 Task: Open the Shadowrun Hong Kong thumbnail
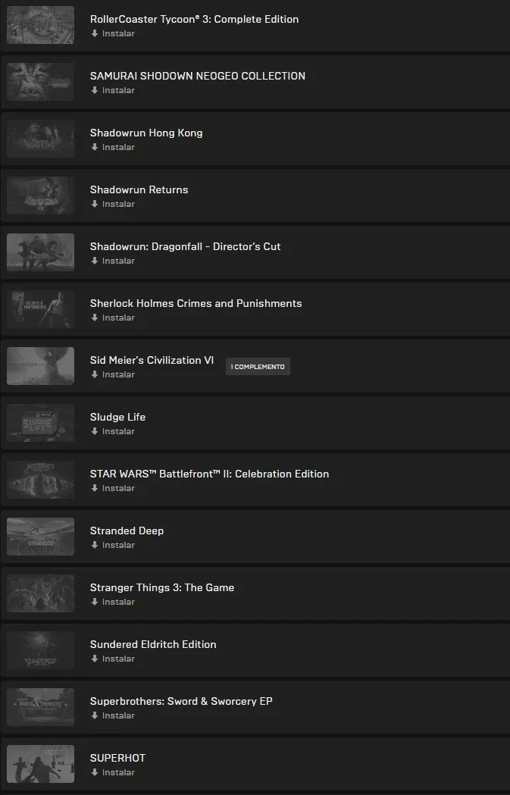tap(41, 139)
